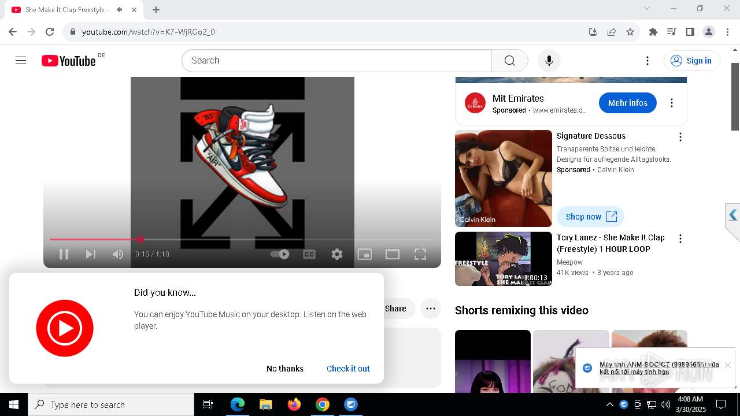Image resolution: width=740 pixels, height=416 pixels.
Task: Close the remote connection notification popup
Action: click(728, 365)
